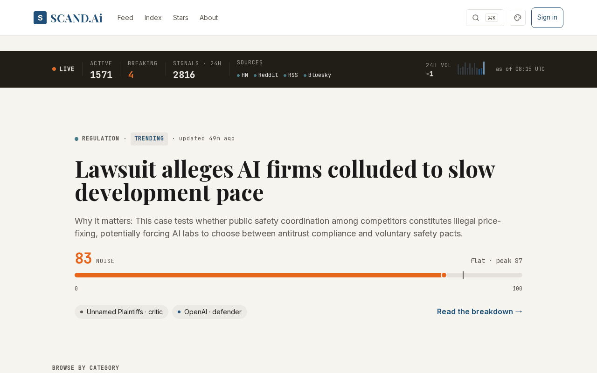Click the 'flat · peak 87' text
This screenshot has height=373, width=597.
tap(496, 261)
